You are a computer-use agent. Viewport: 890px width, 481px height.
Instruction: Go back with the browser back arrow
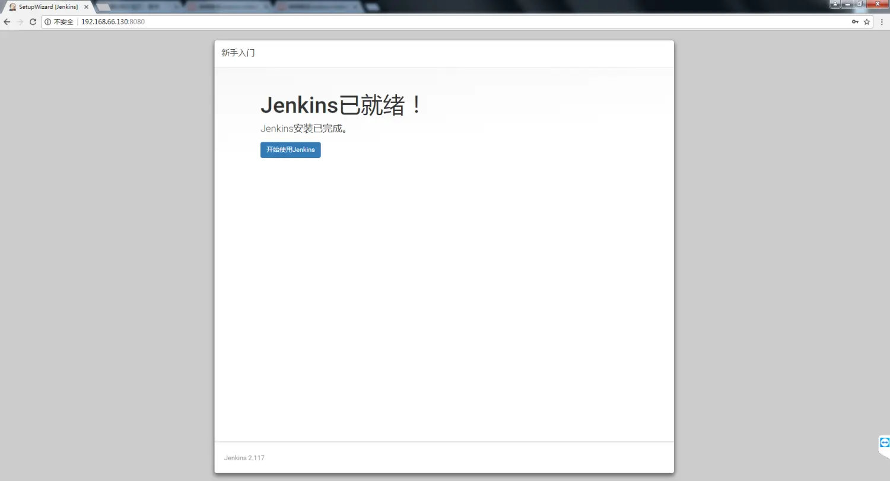(7, 22)
